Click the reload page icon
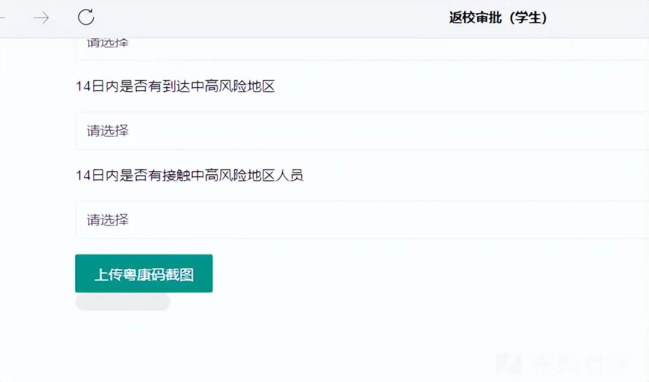649x382 pixels. (x=86, y=17)
